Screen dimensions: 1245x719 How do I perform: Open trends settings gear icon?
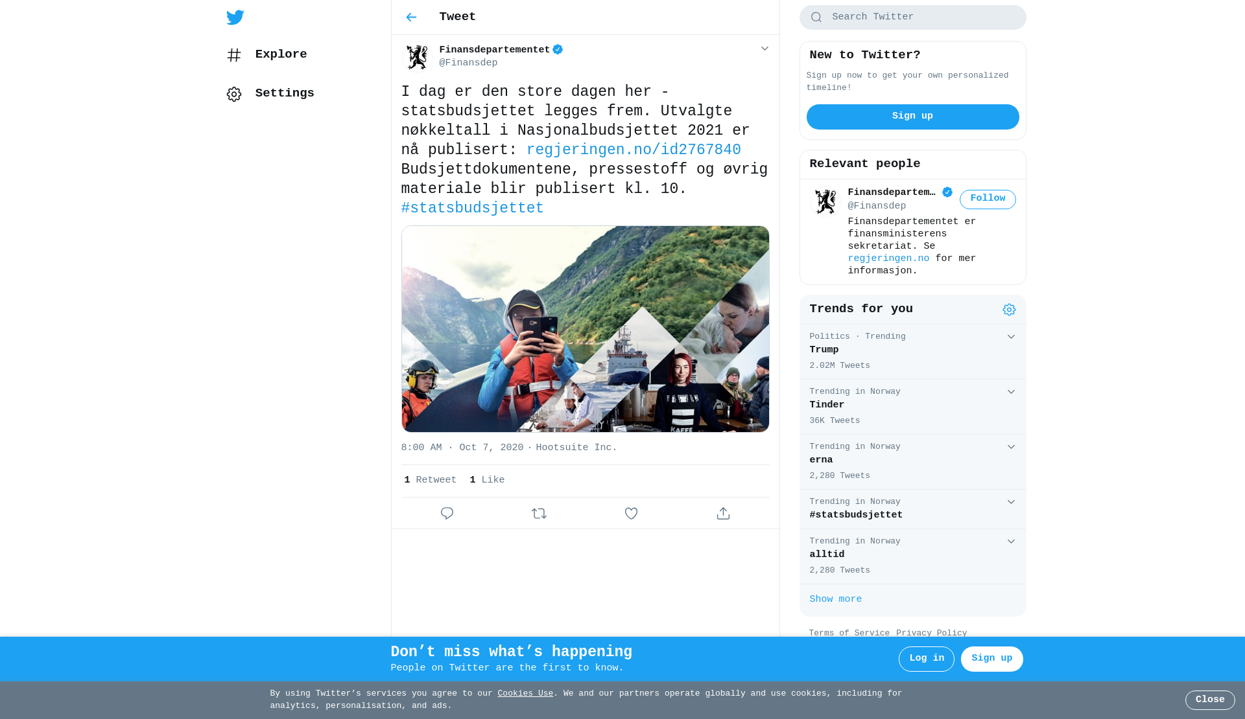[x=1009, y=310]
